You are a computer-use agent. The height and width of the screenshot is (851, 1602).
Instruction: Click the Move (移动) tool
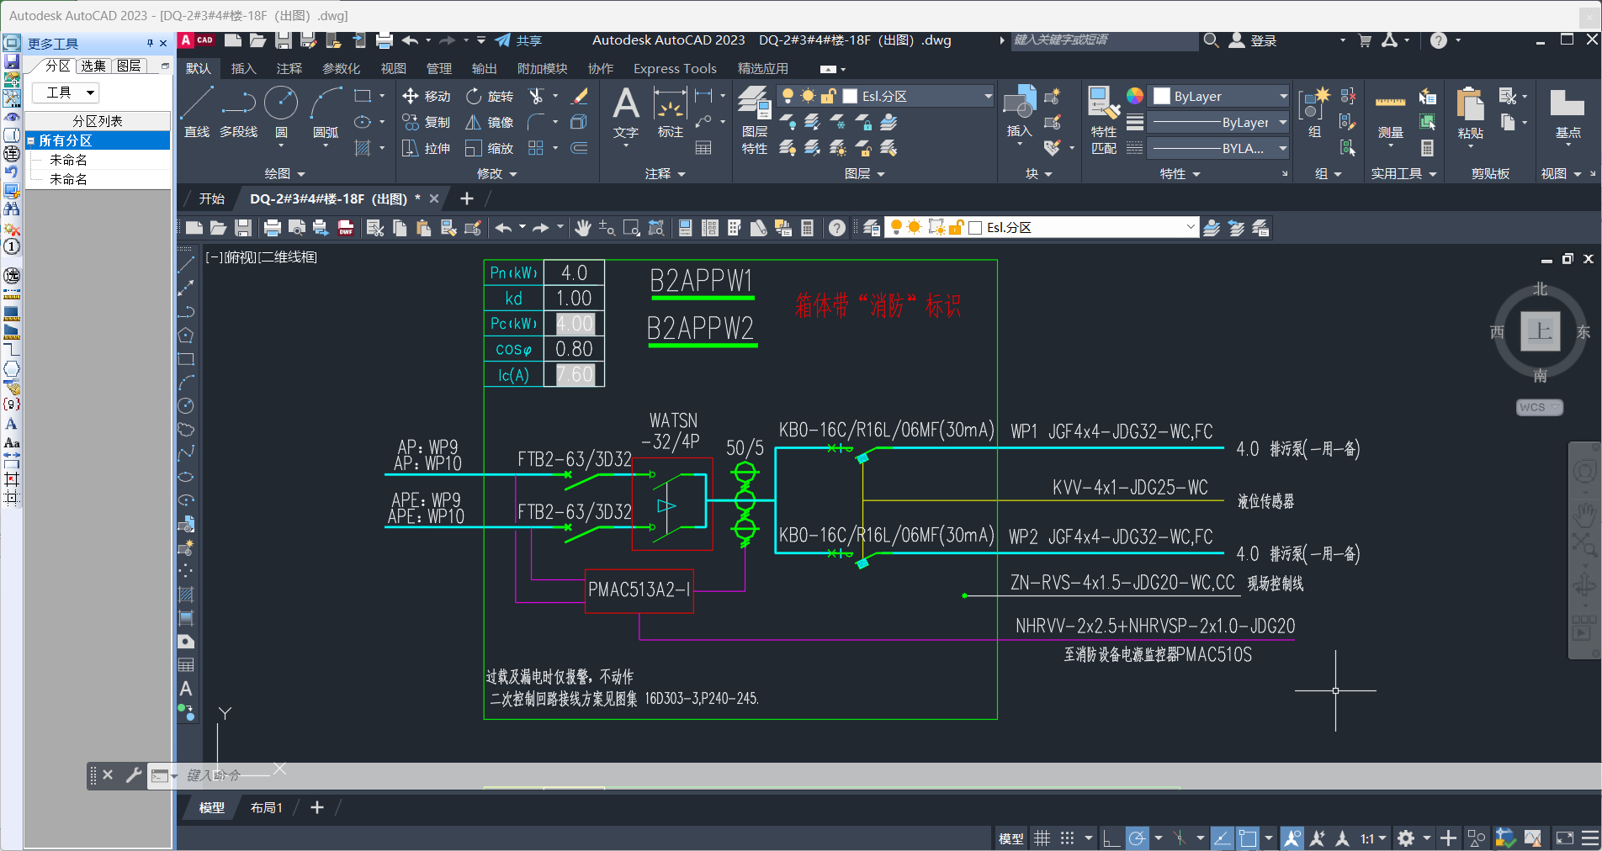[x=427, y=97]
